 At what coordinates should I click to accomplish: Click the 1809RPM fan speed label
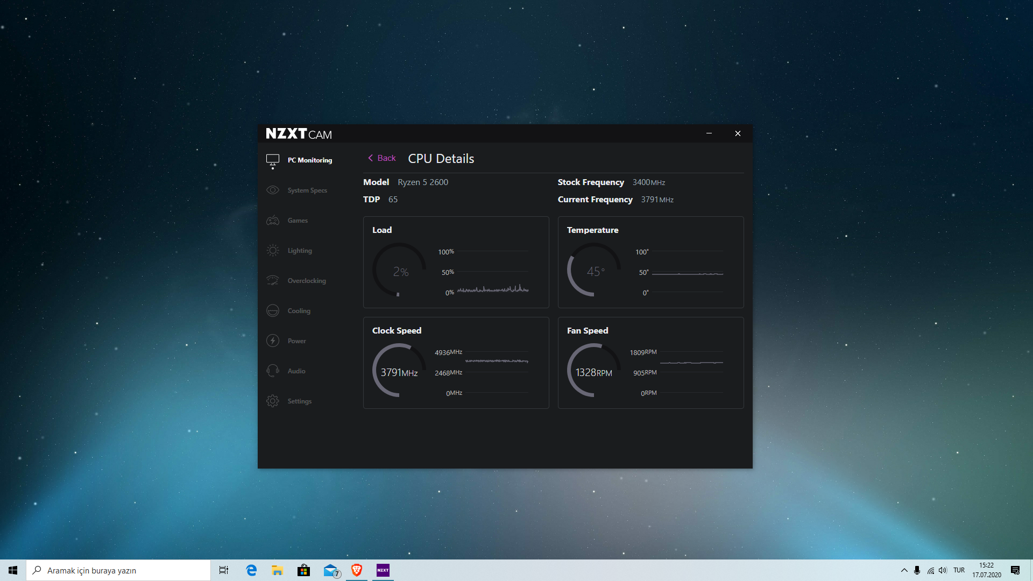coord(643,352)
